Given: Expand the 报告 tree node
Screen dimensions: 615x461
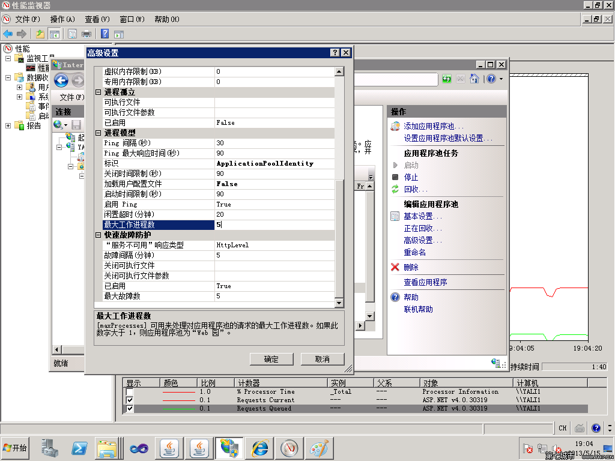Looking at the screenshot, I should pos(8,126).
